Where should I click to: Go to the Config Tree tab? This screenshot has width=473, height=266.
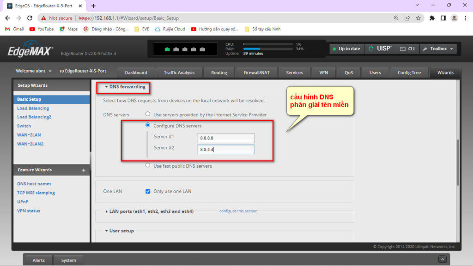[x=409, y=73]
